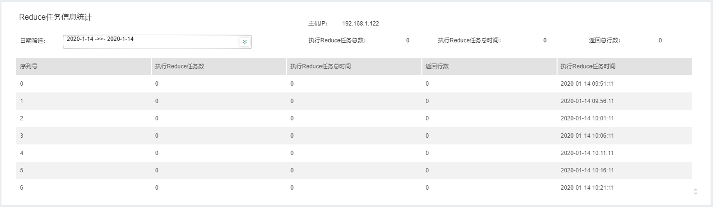Click the 执行Reduce任务时间 column header
The width and height of the screenshot is (713, 207).
[587, 66]
